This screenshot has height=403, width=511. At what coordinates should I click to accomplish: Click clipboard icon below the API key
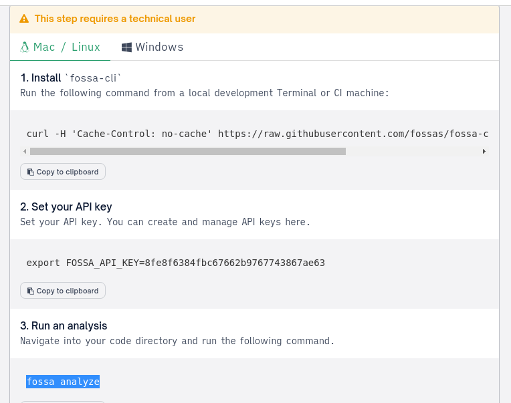(x=30, y=291)
